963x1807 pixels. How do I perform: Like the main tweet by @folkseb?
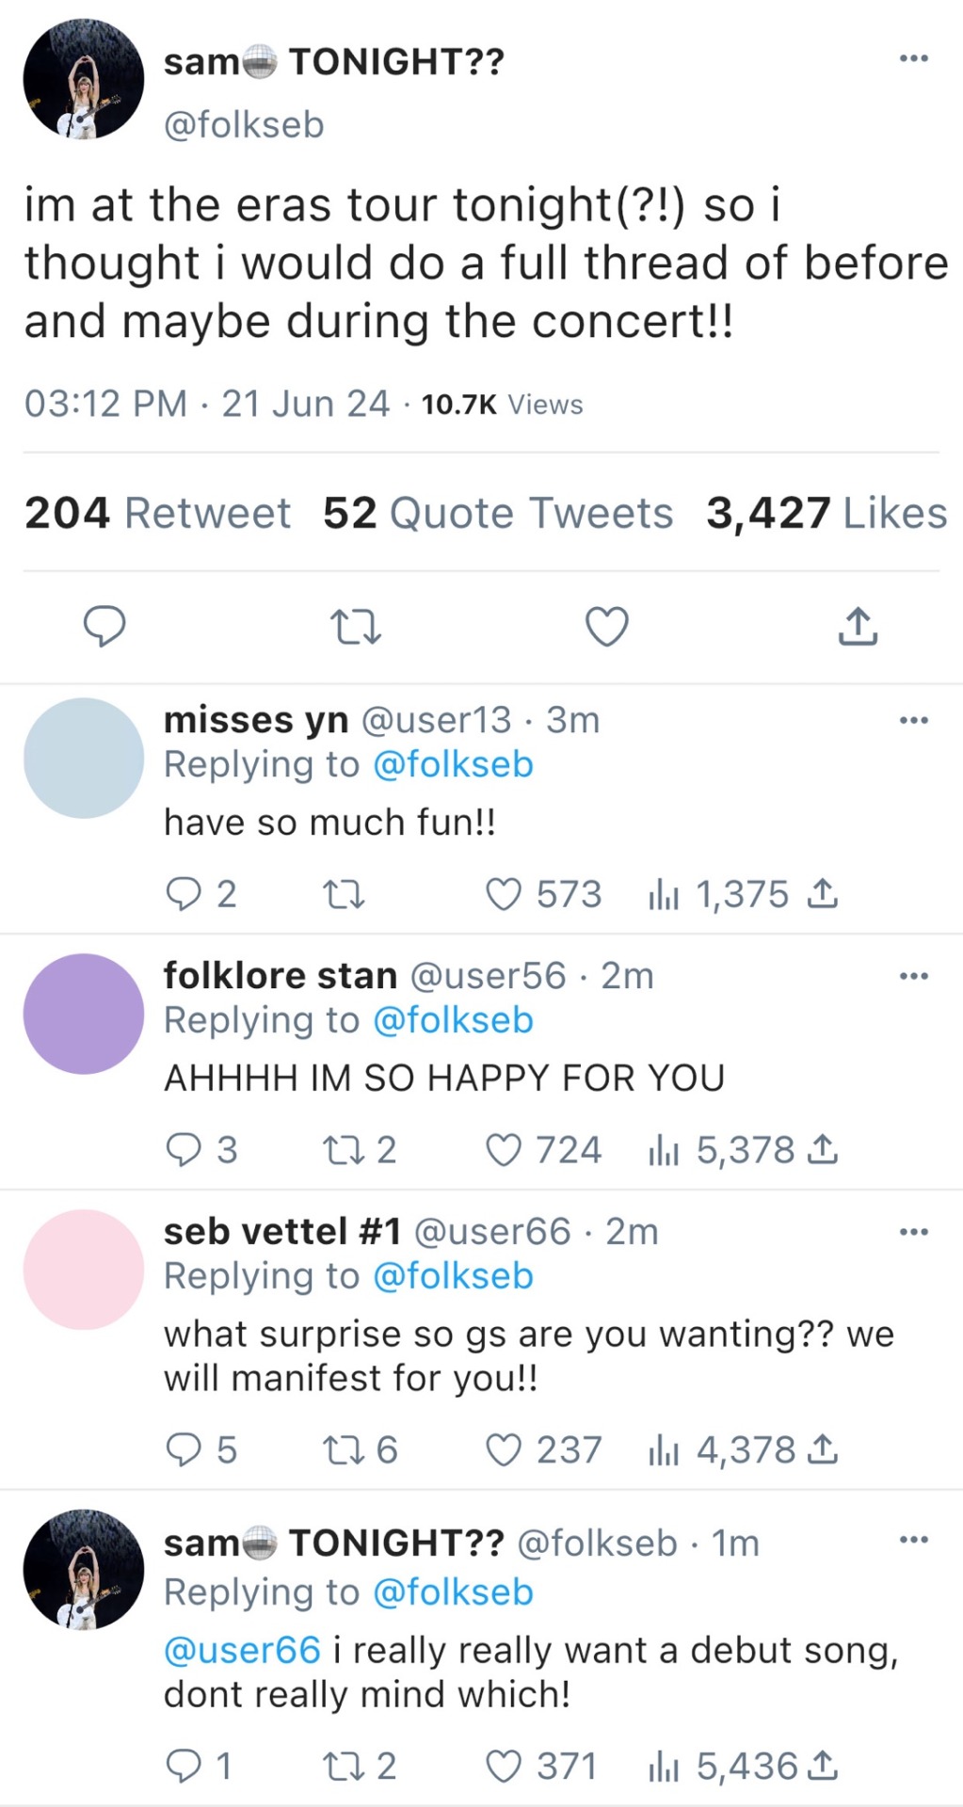pyautogui.click(x=607, y=626)
